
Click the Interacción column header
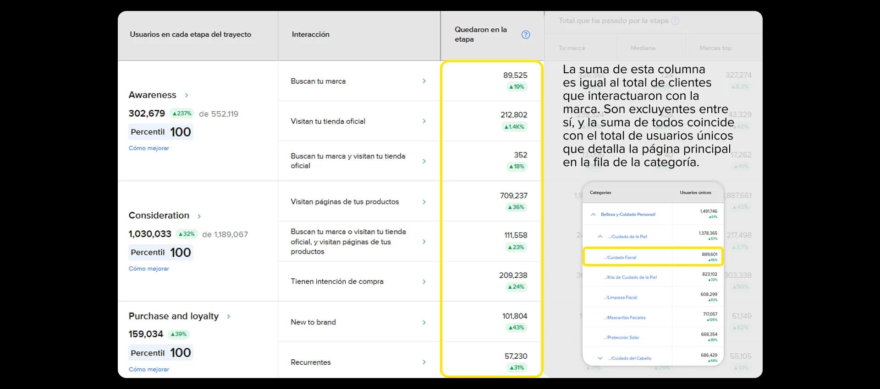[x=311, y=34]
